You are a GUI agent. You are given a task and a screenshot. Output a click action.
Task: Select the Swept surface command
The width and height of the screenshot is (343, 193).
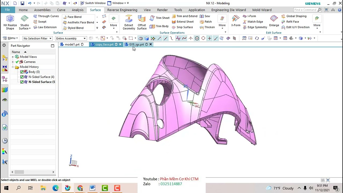(x=40, y=22)
